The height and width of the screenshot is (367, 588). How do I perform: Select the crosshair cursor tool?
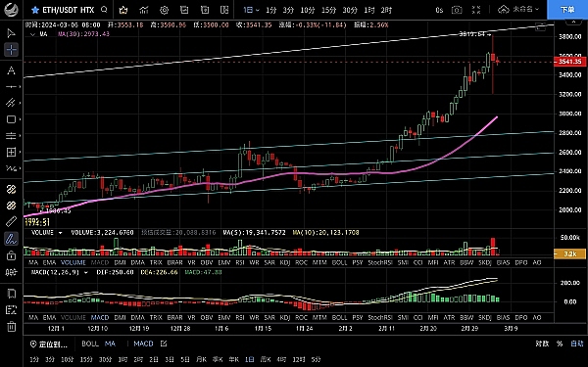coord(11,50)
